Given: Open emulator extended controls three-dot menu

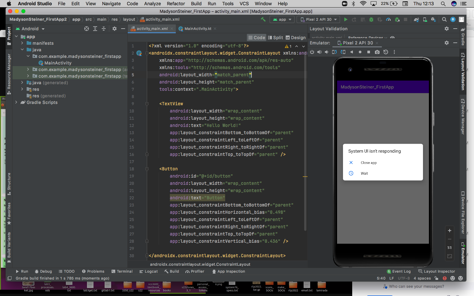Looking at the screenshot, I should (x=394, y=52).
